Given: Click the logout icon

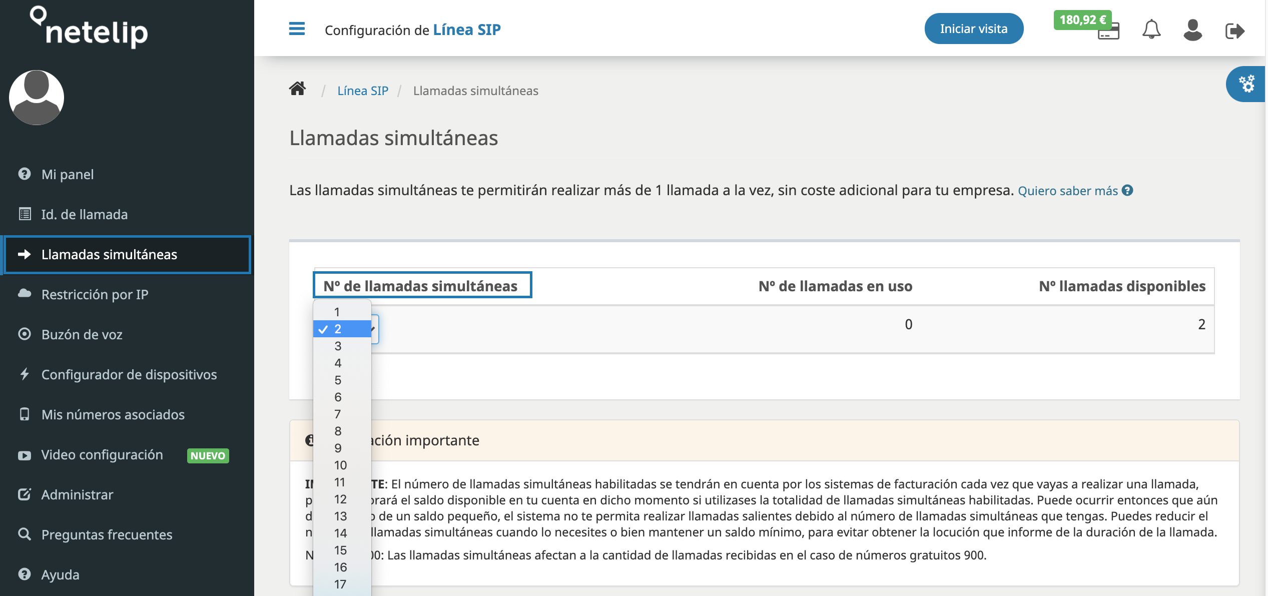Looking at the screenshot, I should tap(1234, 31).
